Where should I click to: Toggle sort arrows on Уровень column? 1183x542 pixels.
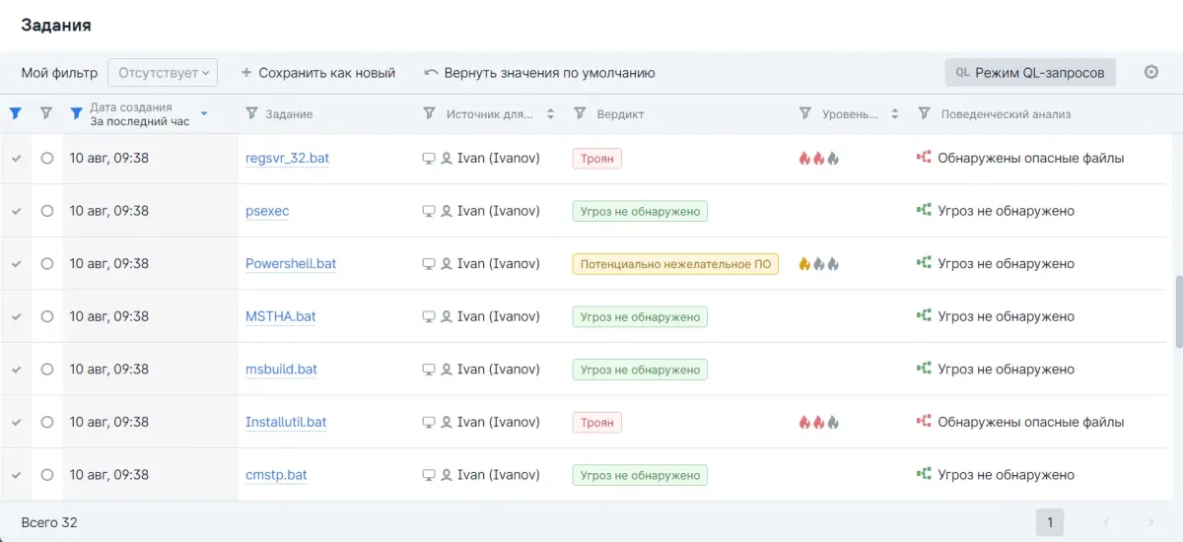(x=894, y=114)
